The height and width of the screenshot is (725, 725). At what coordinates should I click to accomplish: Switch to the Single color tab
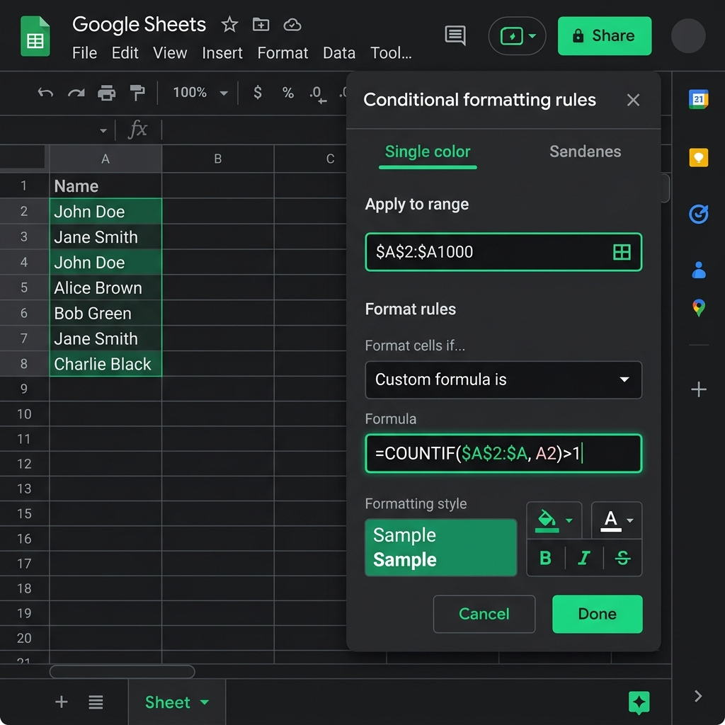[428, 152]
